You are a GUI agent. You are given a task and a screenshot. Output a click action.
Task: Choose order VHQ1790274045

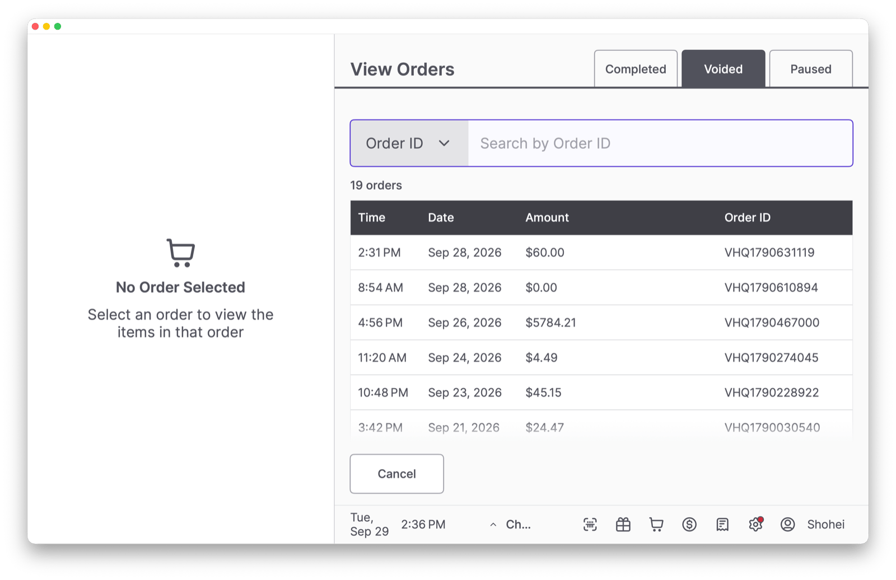[x=601, y=358]
